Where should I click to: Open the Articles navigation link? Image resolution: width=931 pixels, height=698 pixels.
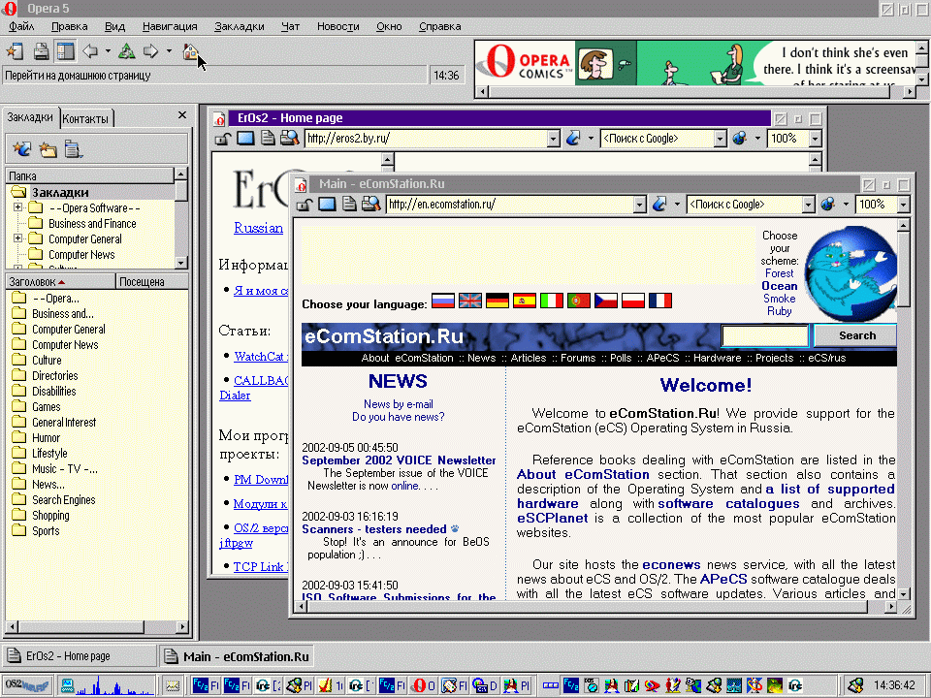click(529, 358)
